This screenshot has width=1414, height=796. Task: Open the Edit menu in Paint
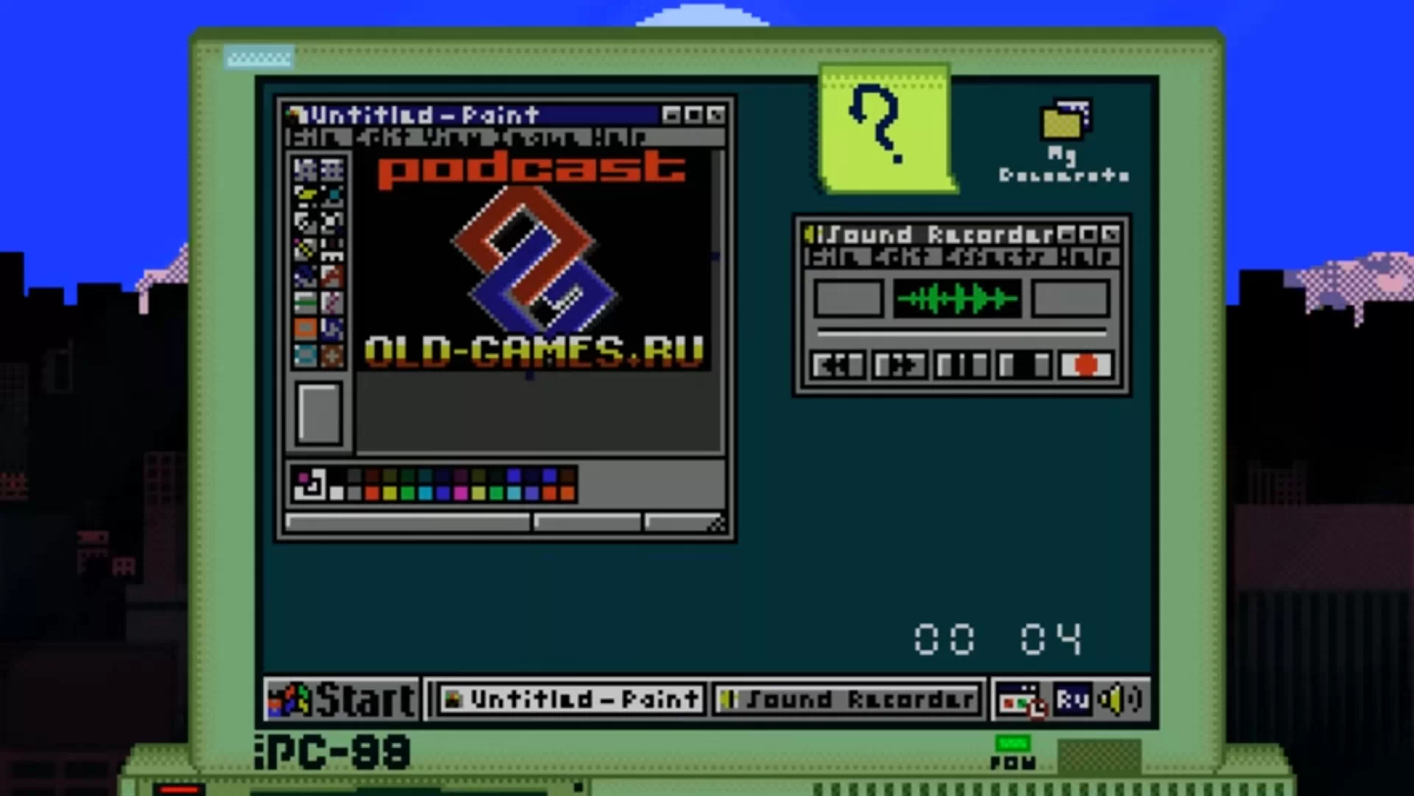click(382, 138)
